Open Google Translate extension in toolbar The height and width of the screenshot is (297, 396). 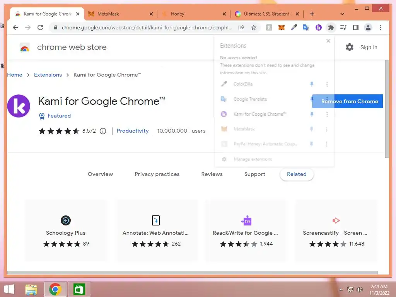pos(306,27)
